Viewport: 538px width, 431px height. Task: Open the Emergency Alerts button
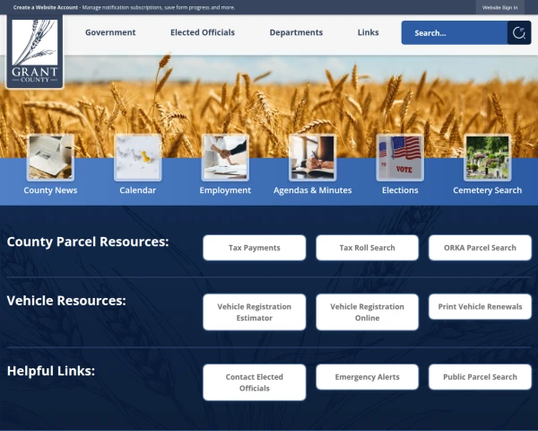coord(367,377)
